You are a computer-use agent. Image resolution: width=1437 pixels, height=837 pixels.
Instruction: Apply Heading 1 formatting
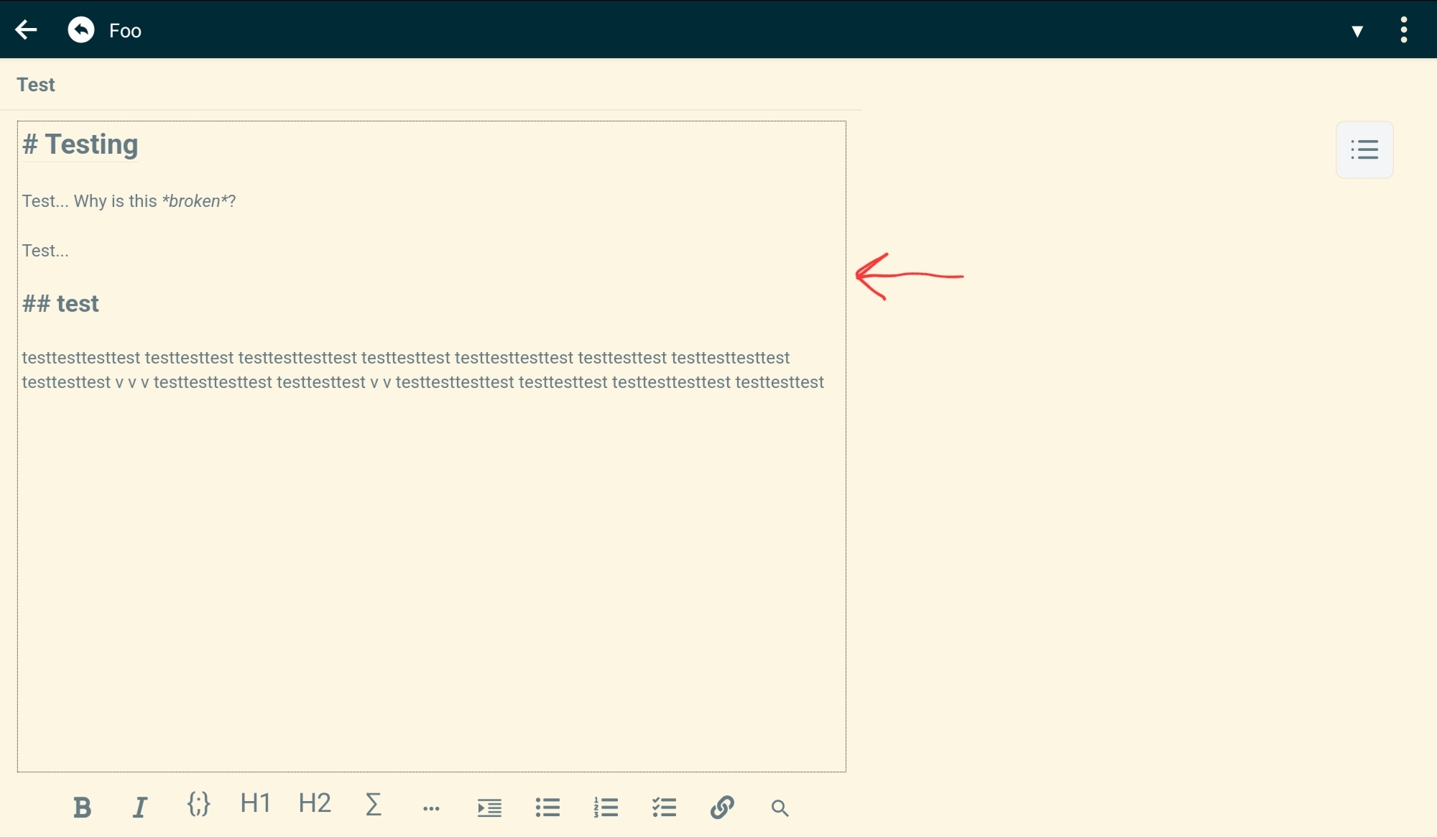[x=255, y=803]
